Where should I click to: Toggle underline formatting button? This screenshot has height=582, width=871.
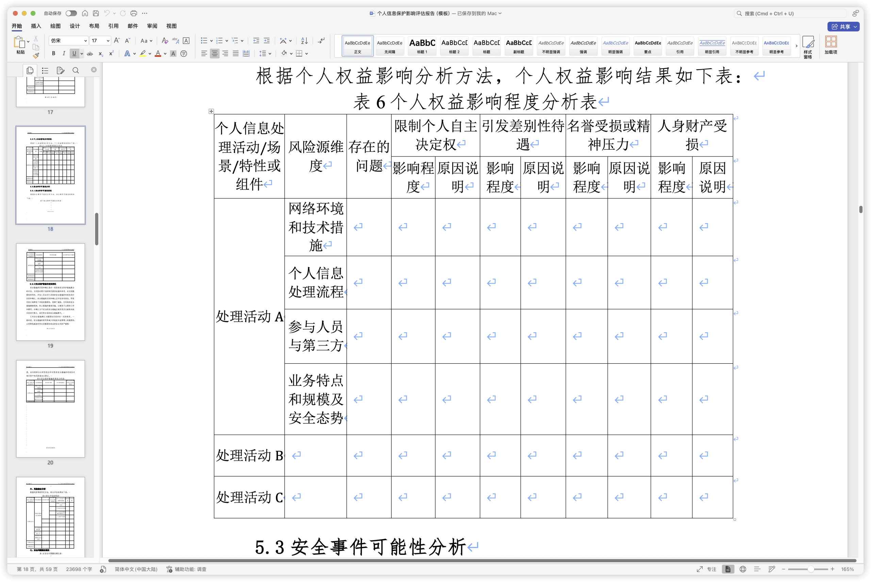74,54
